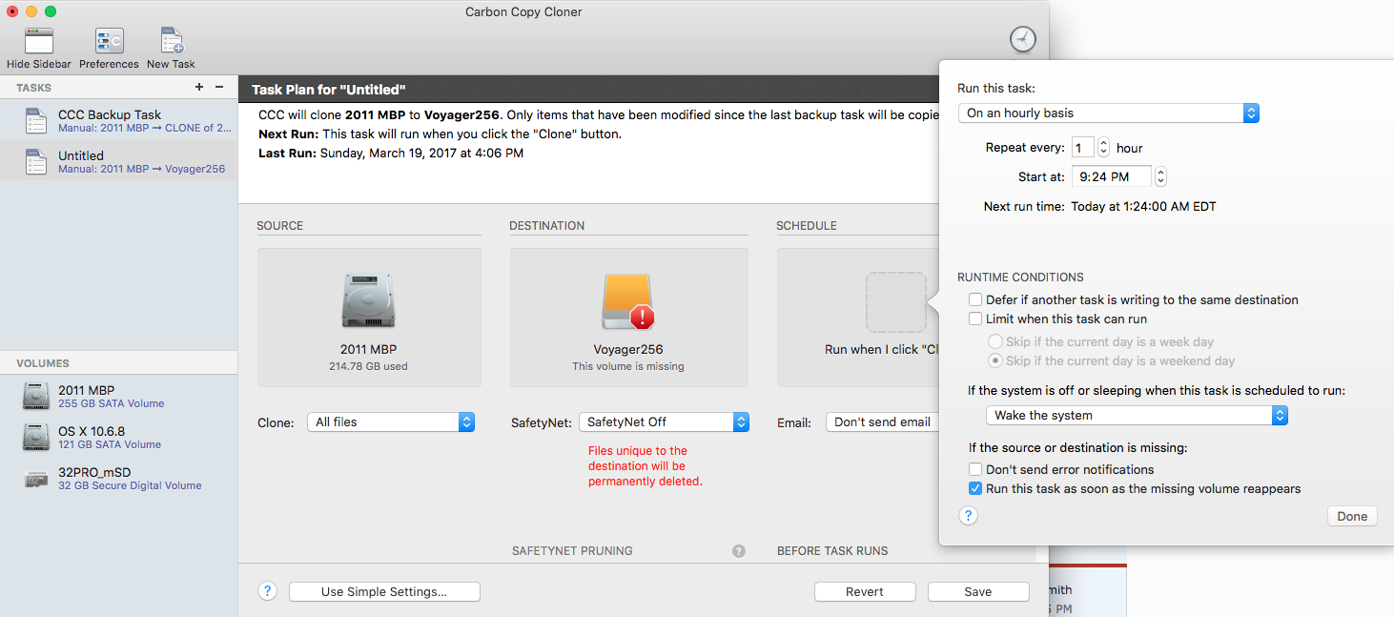Click the Start at 9:24 PM field

point(1112,176)
